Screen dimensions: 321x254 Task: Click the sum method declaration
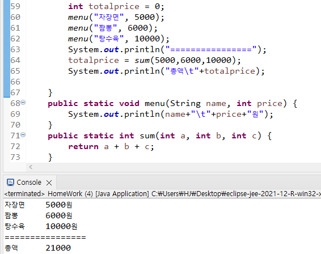(x=160, y=136)
